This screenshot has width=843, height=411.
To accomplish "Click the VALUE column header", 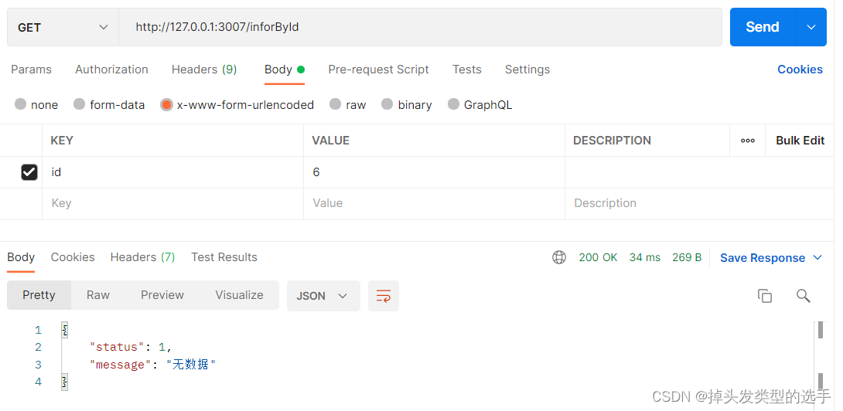I will coord(331,141).
